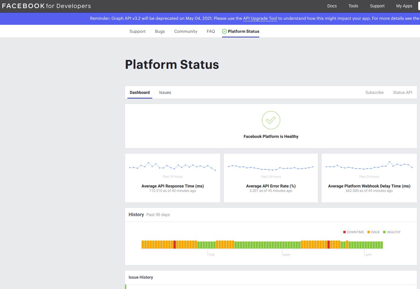Click the Subscribe link
The height and width of the screenshot is (289, 420).
374,92
